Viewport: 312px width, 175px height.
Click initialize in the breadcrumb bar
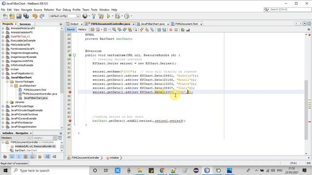114,157
